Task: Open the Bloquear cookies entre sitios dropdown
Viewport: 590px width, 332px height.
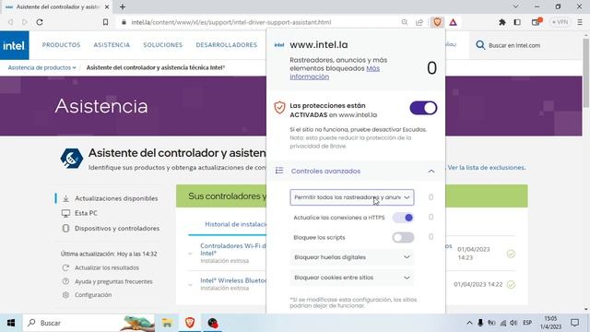Action: click(352, 278)
